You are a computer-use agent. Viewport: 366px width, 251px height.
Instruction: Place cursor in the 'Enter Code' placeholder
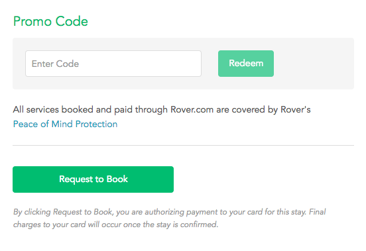(x=55, y=64)
